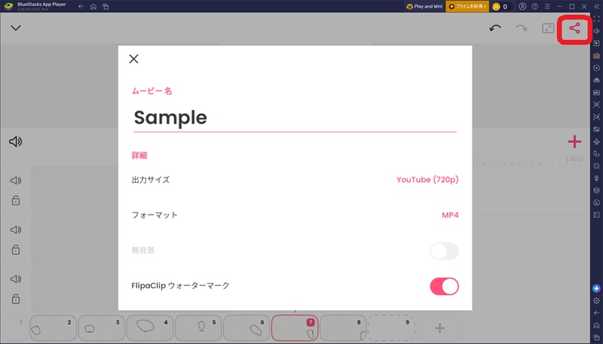603x344 pixels.
Task: Click the 出力サイズ label
Action: pyautogui.click(x=150, y=180)
